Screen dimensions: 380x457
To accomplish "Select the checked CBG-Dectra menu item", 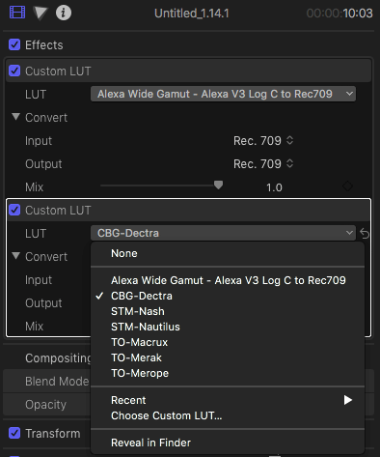I will (228, 296).
